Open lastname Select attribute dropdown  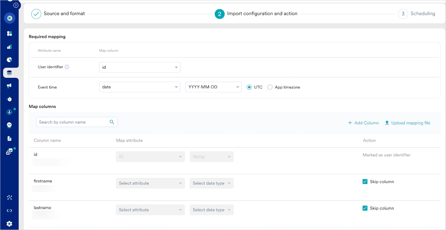[150, 210]
